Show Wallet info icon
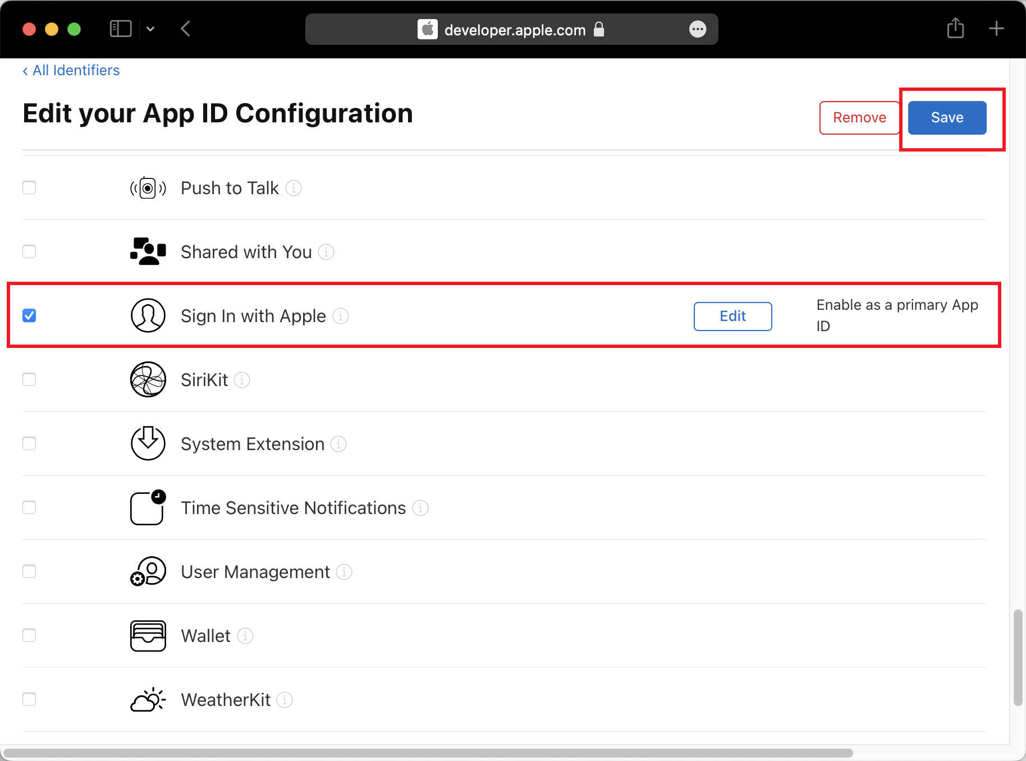Image resolution: width=1026 pixels, height=761 pixels. (x=245, y=636)
